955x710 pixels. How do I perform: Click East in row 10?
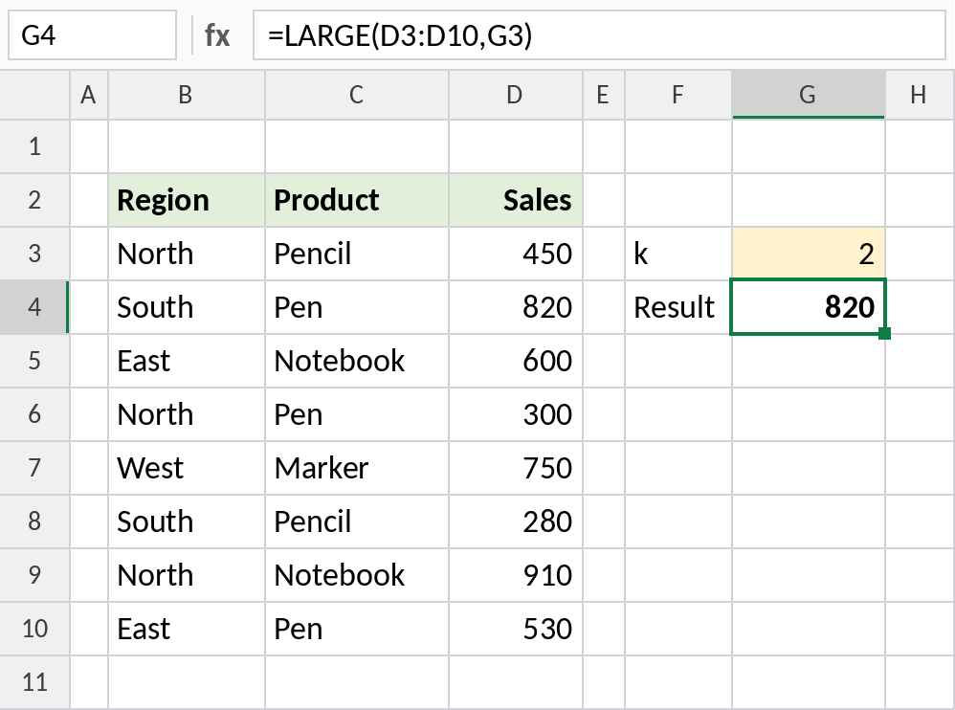tap(187, 629)
